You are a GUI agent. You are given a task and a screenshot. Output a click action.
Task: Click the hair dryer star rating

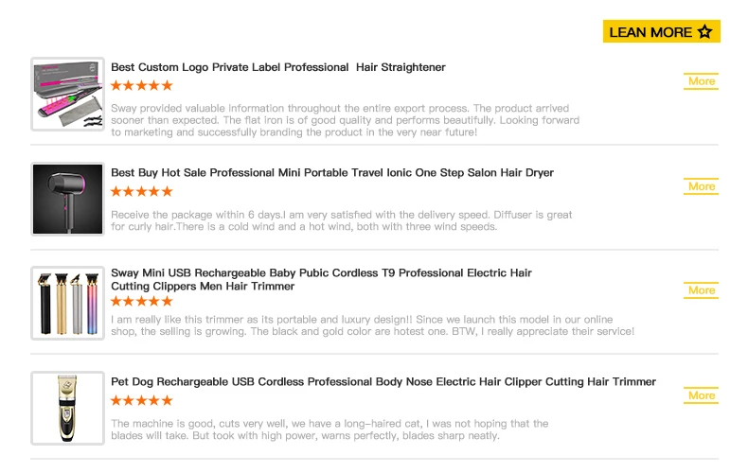click(x=142, y=191)
